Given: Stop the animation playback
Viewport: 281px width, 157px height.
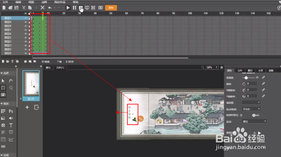Looking at the screenshot, I should 81,8.
